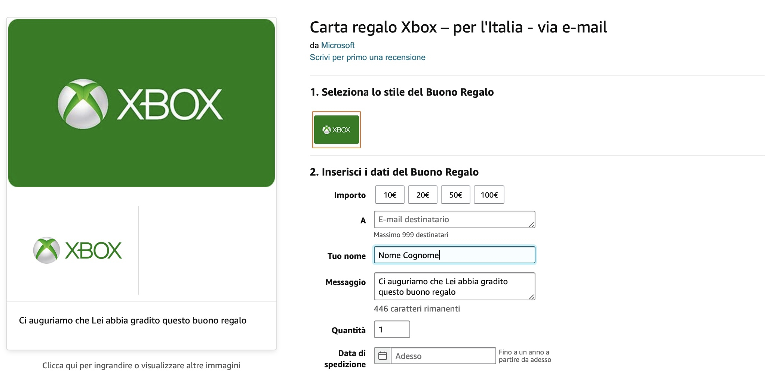Select the 20€ gift card amount
The image size is (783, 381).
(x=423, y=195)
